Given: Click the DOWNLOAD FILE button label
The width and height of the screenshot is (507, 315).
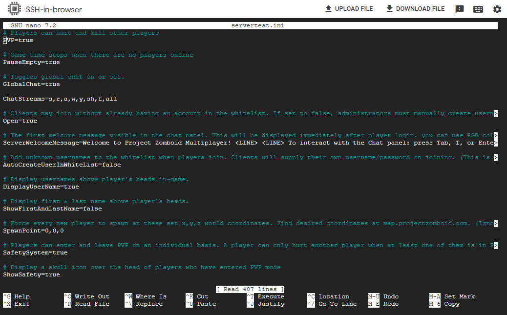Looking at the screenshot, I should click(x=420, y=9).
